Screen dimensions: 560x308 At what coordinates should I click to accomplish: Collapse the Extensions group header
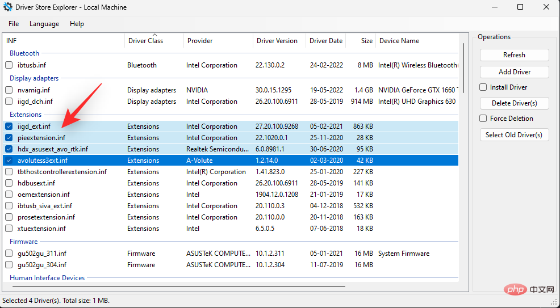click(x=26, y=115)
